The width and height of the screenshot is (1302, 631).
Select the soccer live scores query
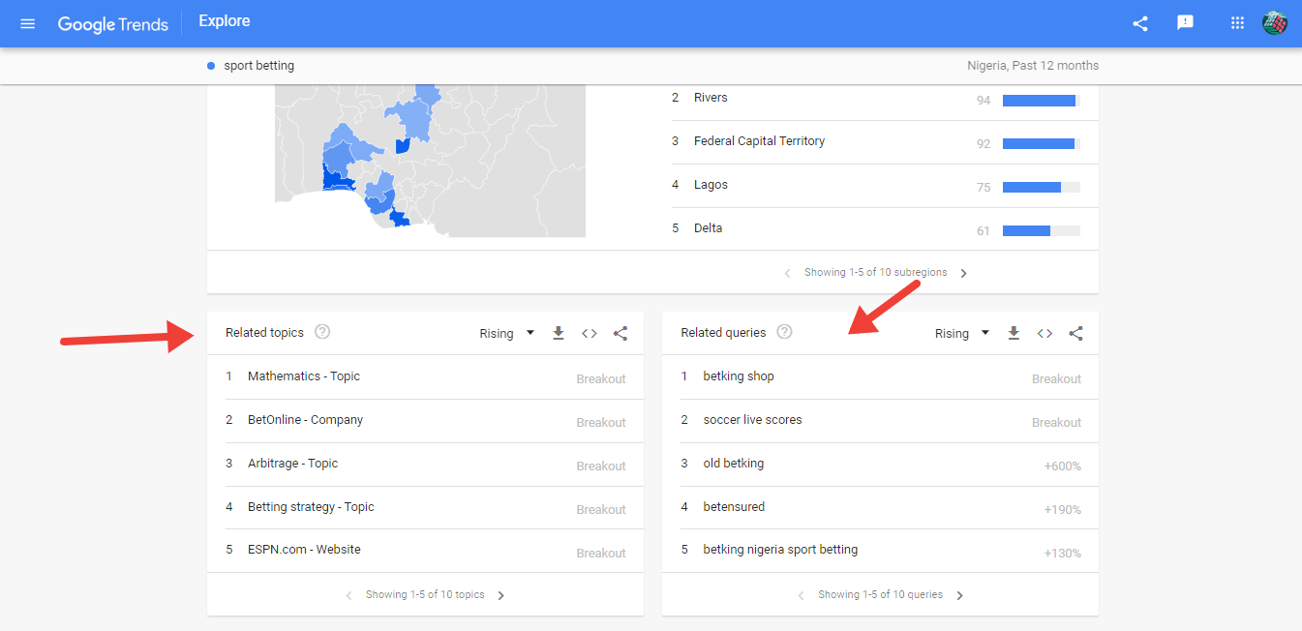coord(752,420)
